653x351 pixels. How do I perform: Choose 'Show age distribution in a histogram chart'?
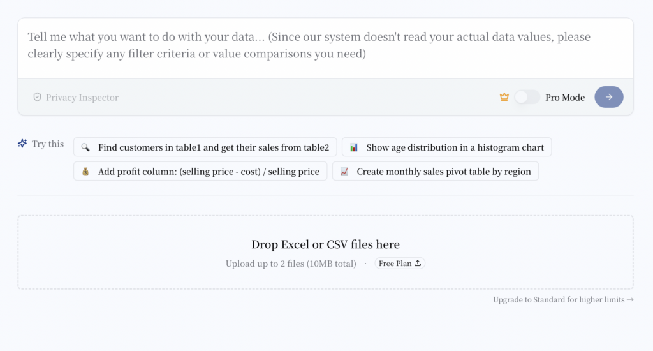(446, 147)
